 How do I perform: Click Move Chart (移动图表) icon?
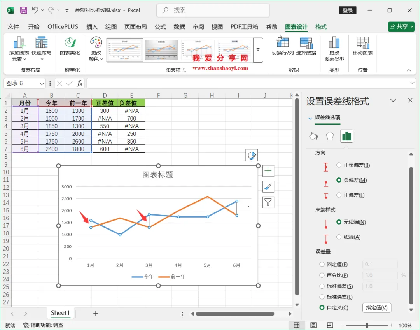click(x=363, y=46)
